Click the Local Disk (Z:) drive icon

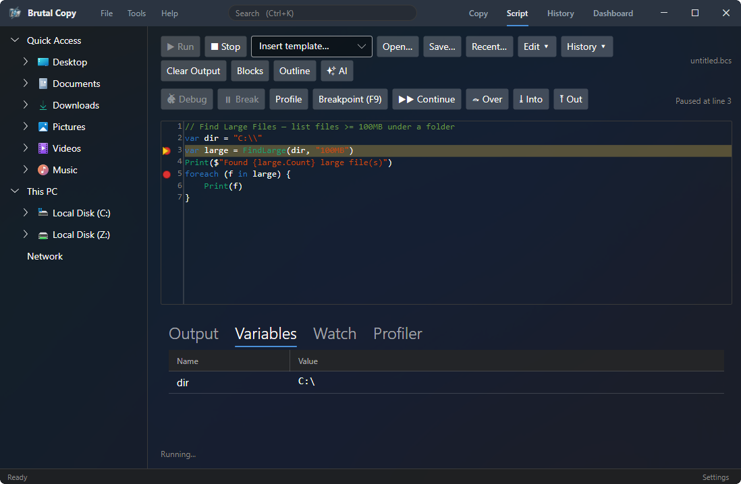[43, 235]
